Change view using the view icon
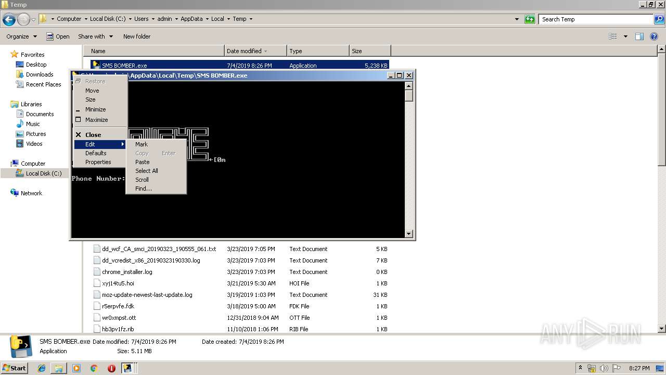Screen dimensions: 666x375 [x=613, y=36]
